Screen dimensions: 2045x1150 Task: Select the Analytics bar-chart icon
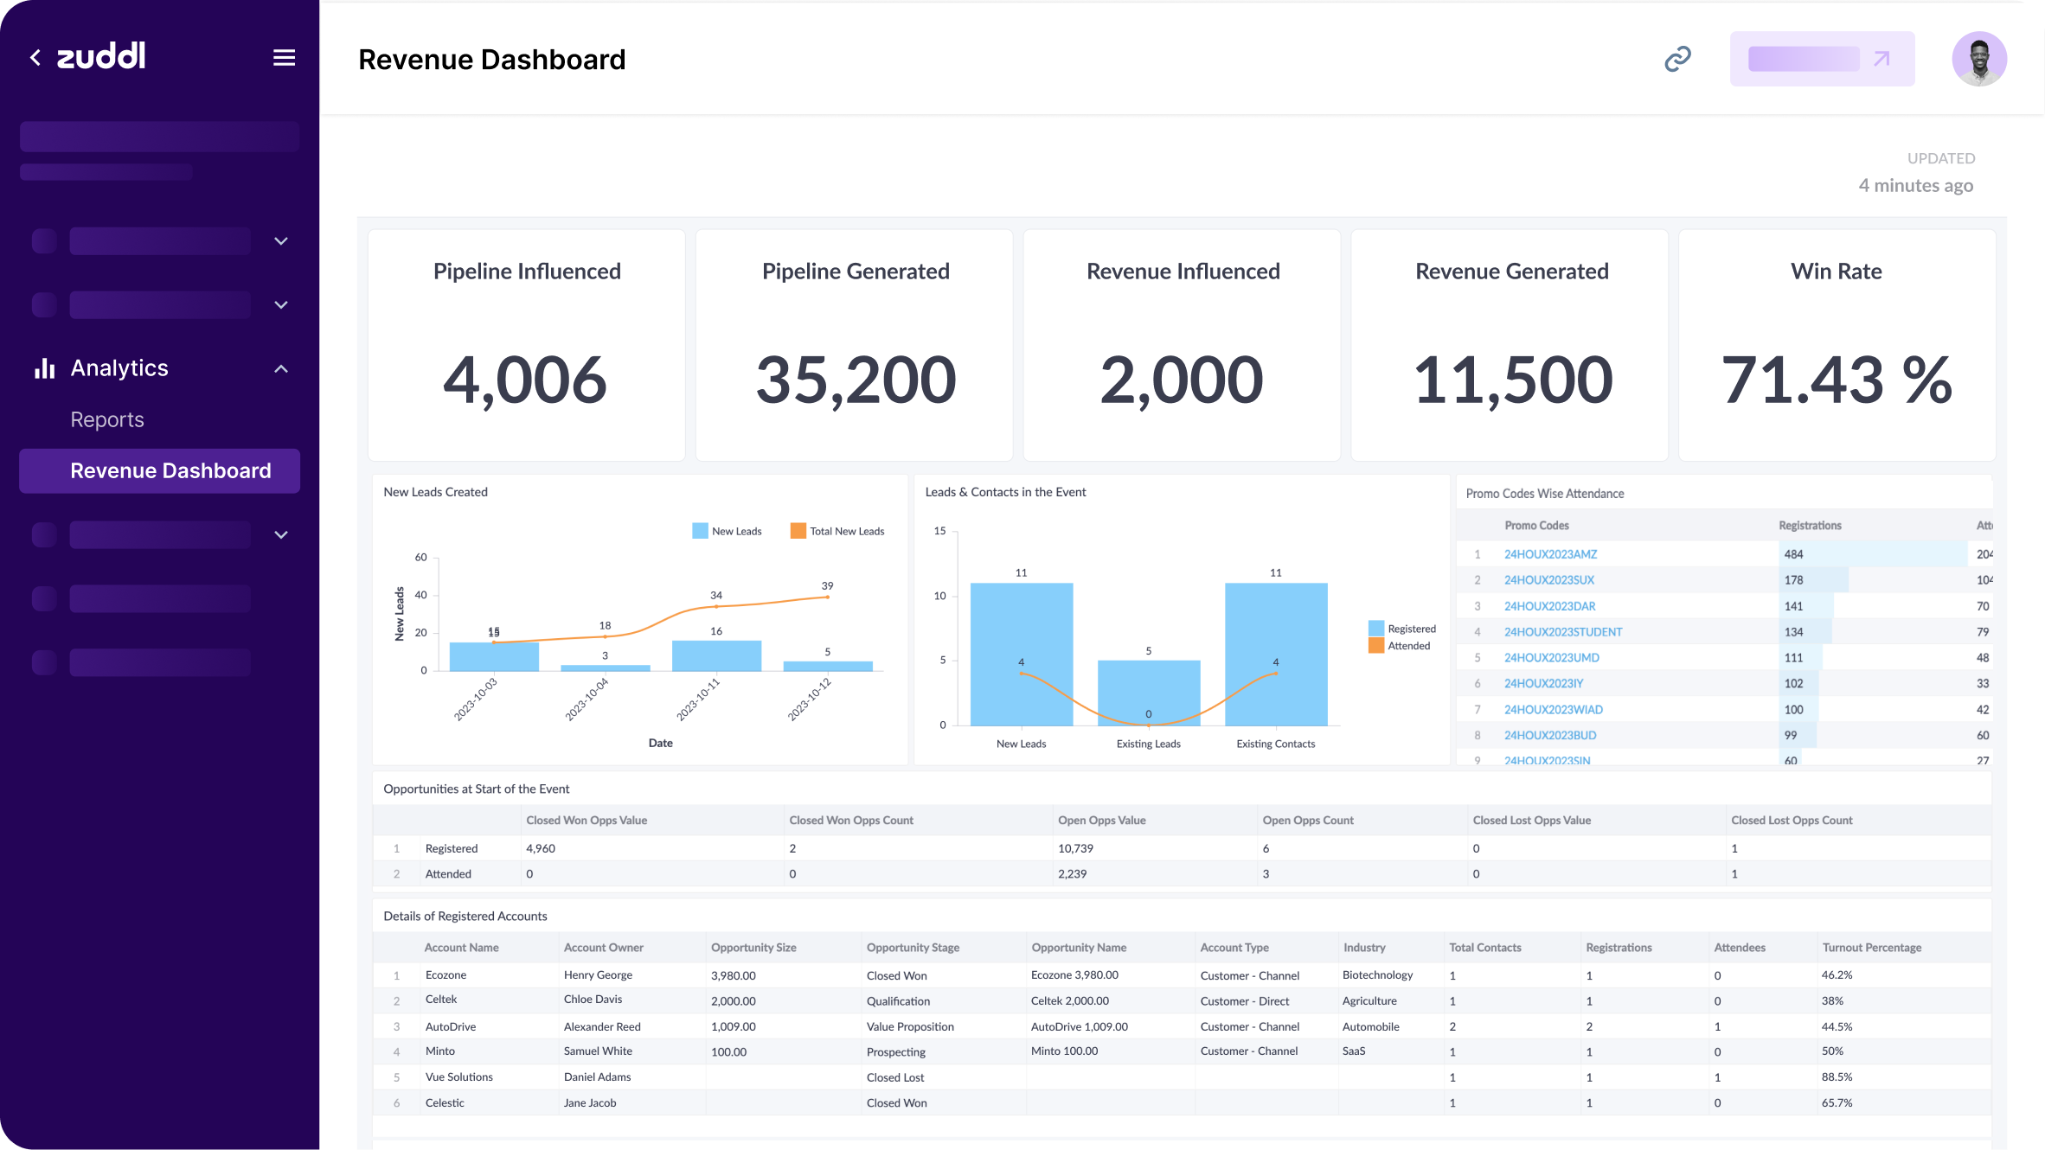[43, 367]
